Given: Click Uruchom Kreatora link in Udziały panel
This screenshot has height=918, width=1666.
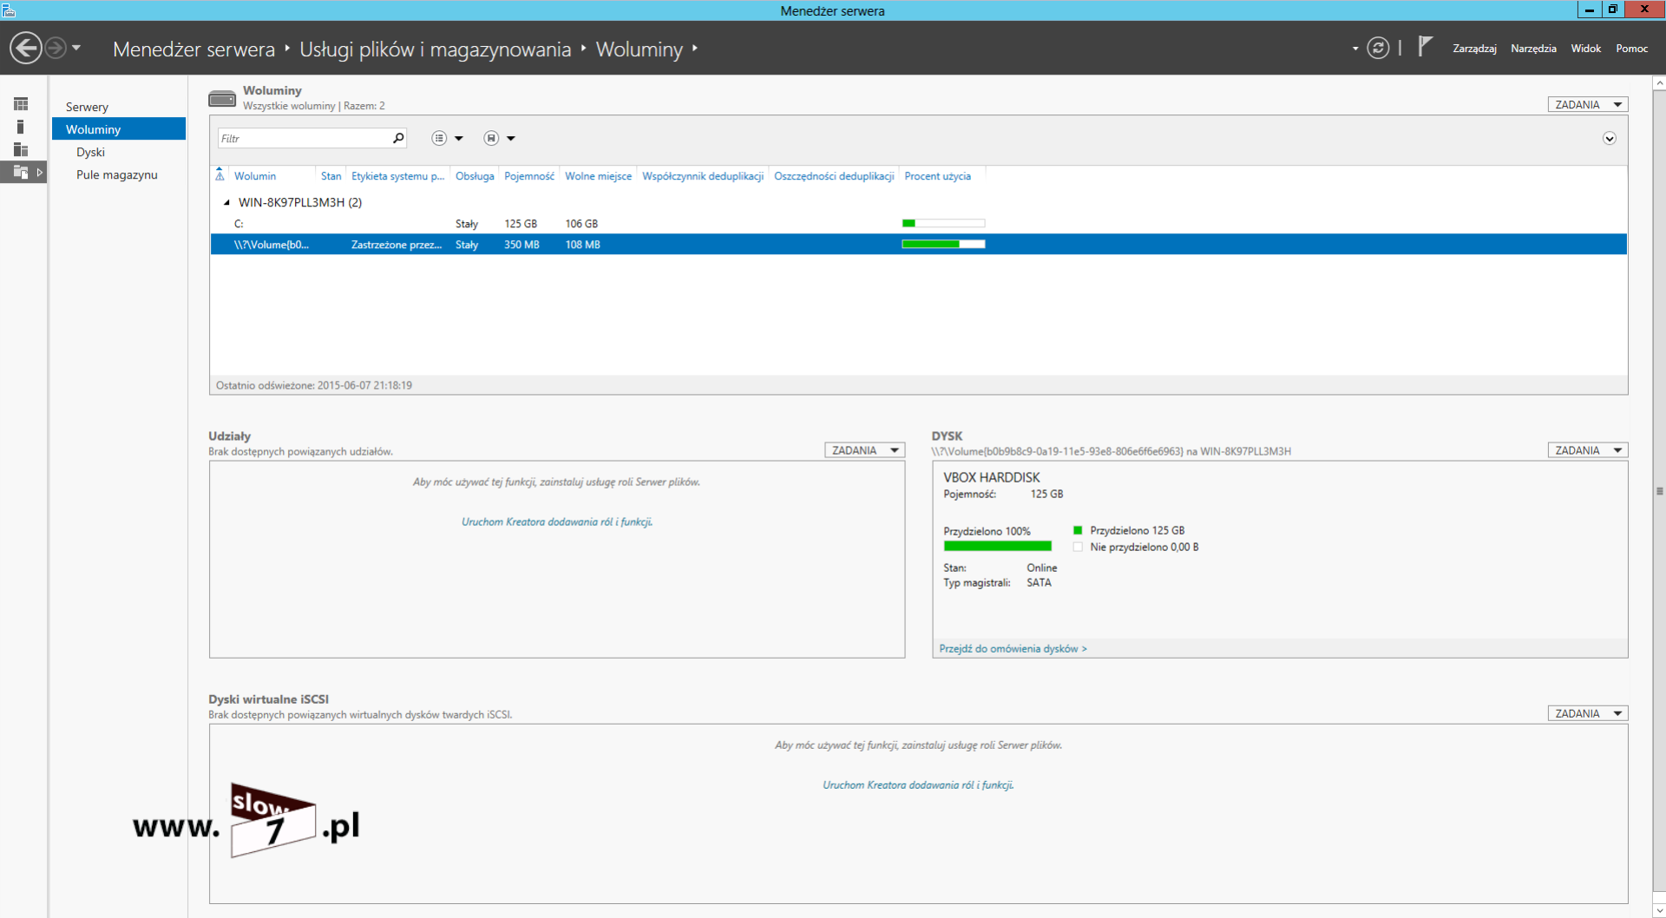Looking at the screenshot, I should click(556, 521).
